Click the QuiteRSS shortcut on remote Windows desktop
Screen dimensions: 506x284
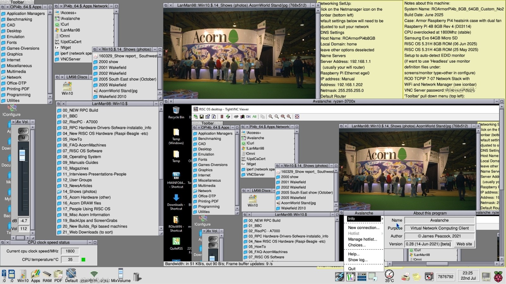176,244
